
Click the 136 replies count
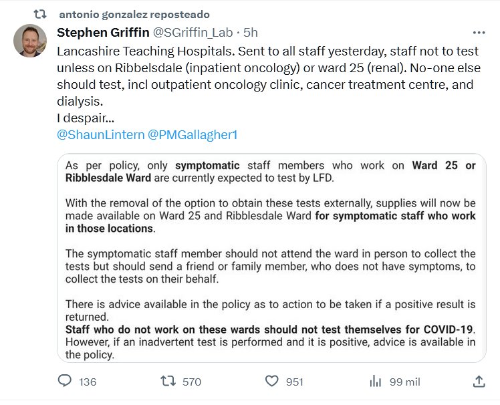(x=88, y=382)
